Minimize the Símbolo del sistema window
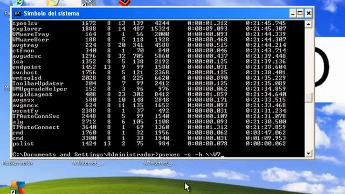 pyautogui.click(x=292, y=13)
